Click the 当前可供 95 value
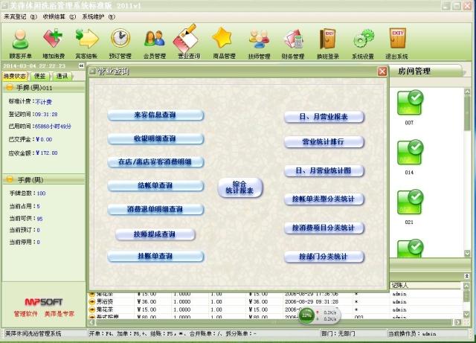Screen dimensions: 476x343 (x=39, y=219)
